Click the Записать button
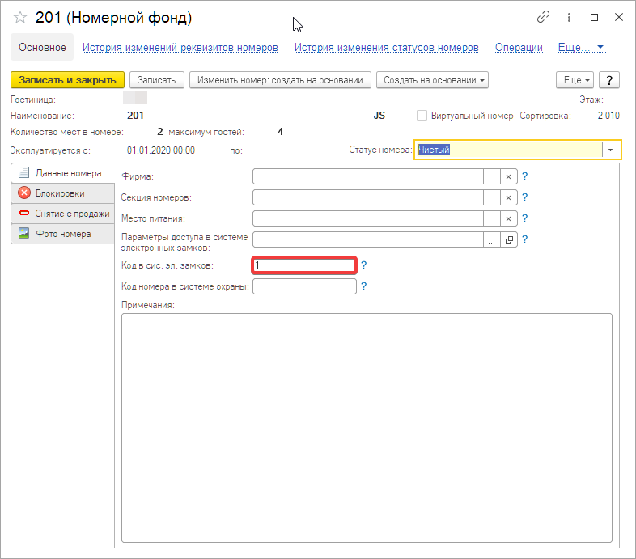 [156, 80]
